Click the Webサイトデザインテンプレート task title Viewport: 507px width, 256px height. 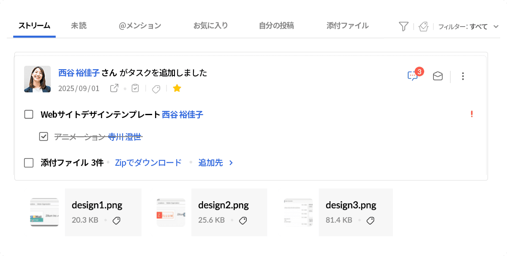point(101,114)
